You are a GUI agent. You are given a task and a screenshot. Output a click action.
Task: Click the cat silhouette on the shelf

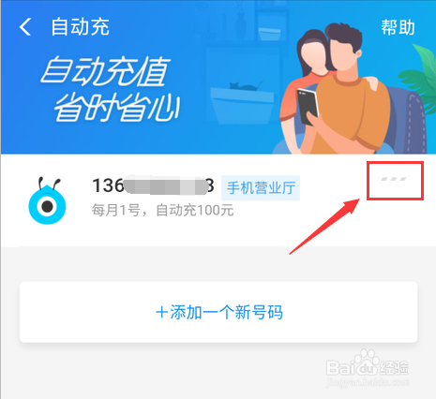246,85
